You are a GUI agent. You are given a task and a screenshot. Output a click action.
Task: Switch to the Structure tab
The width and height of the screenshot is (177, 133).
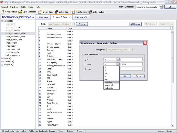(43, 17)
